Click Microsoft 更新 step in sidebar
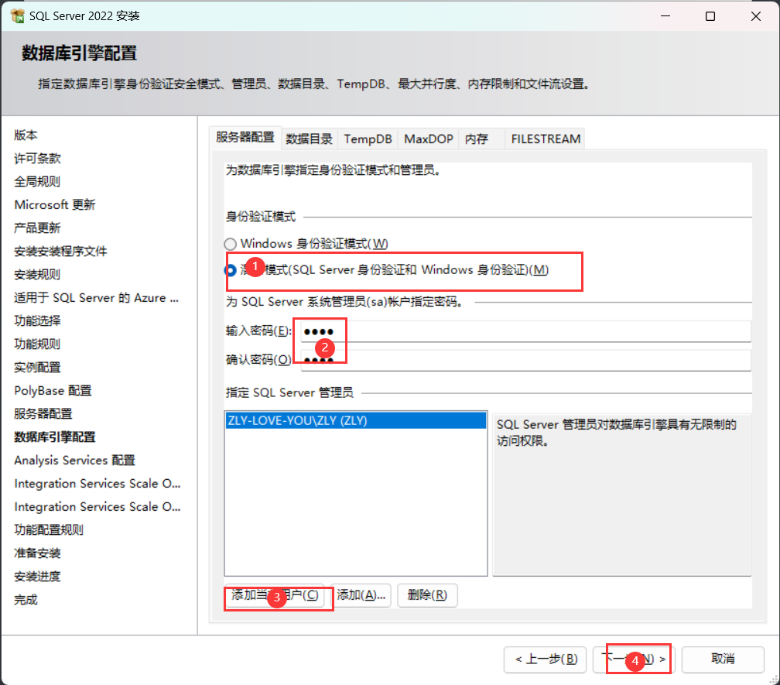This screenshot has height=685, width=780. coord(55,205)
